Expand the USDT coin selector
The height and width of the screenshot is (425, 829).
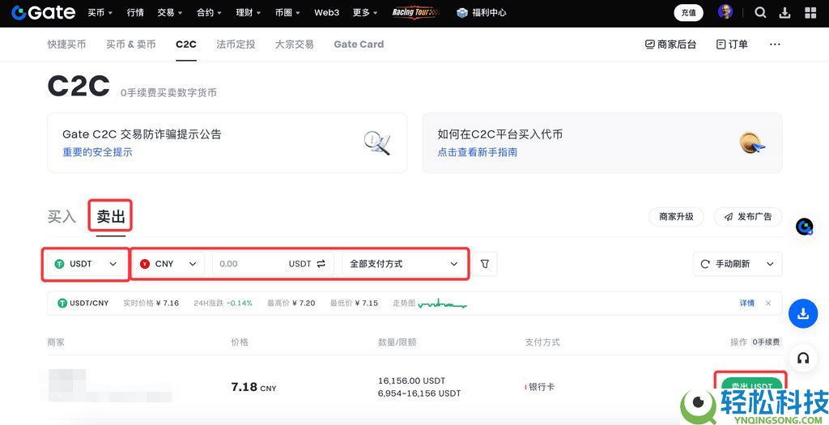(x=86, y=264)
